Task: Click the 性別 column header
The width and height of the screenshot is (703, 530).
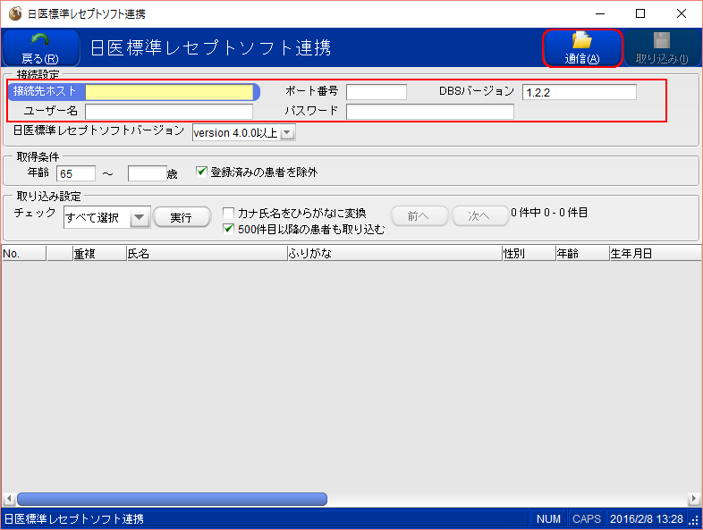Action: point(529,254)
